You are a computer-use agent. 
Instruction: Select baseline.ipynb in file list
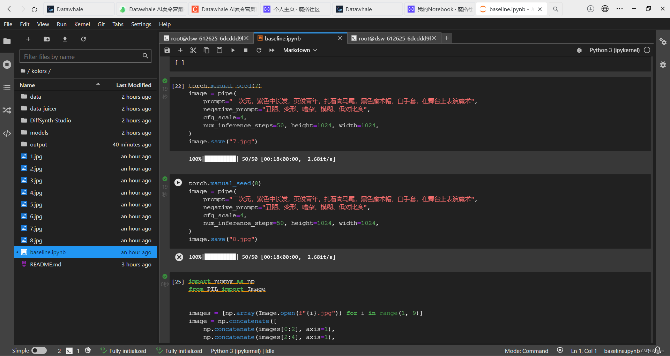point(85,252)
